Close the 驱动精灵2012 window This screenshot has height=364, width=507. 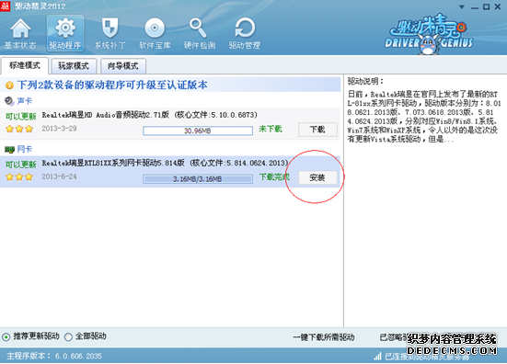498,6
